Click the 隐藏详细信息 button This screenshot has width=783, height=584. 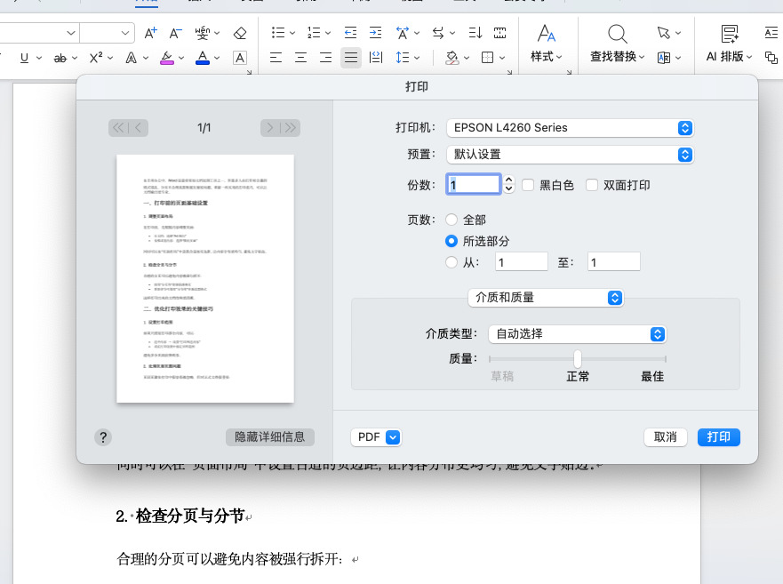tap(269, 437)
